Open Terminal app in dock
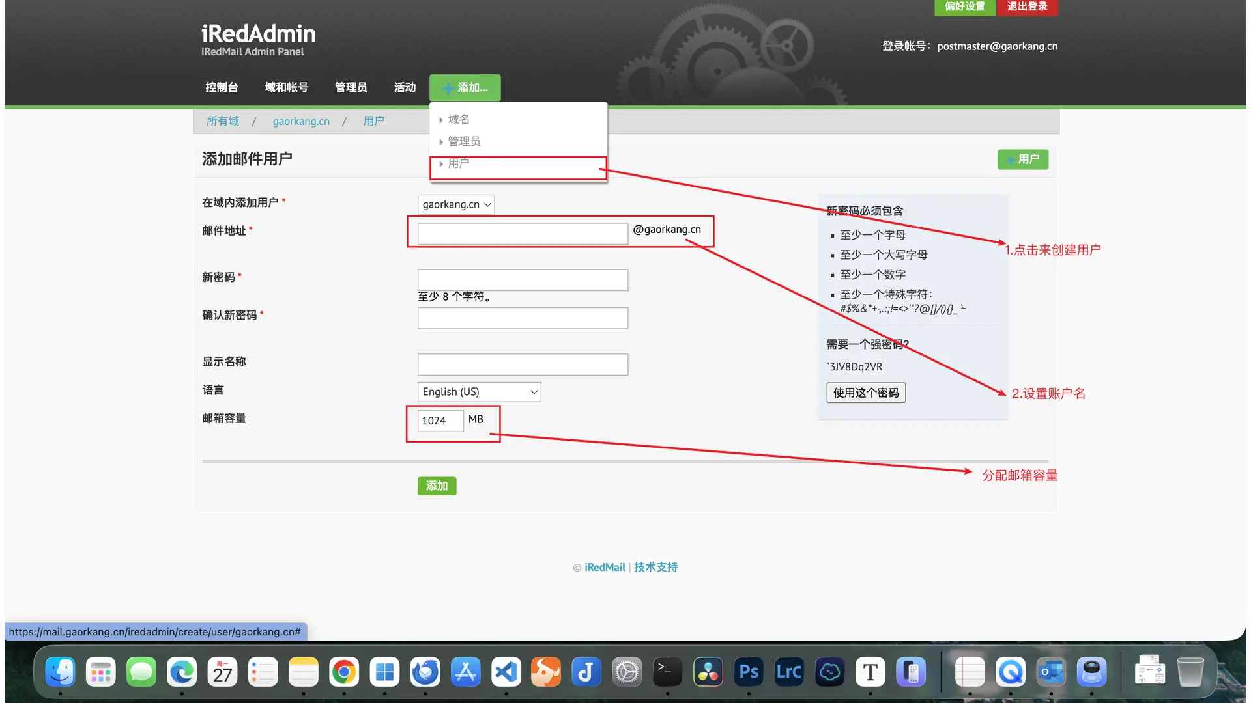 click(667, 672)
